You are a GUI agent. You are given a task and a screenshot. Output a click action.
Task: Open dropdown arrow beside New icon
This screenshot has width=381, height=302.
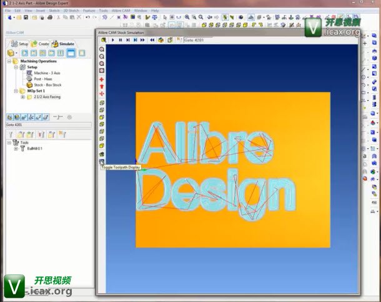click(x=14, y=18)
